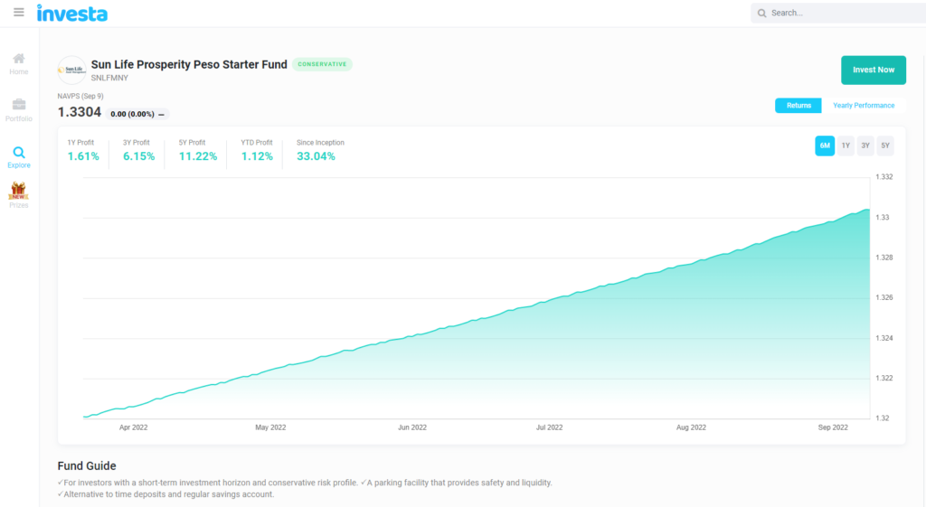
Task: Click the 1.33 y-axis label
Action: click(883, 218)
